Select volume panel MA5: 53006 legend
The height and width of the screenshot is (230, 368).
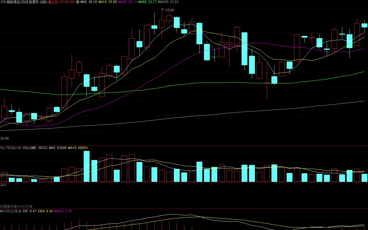58,148
